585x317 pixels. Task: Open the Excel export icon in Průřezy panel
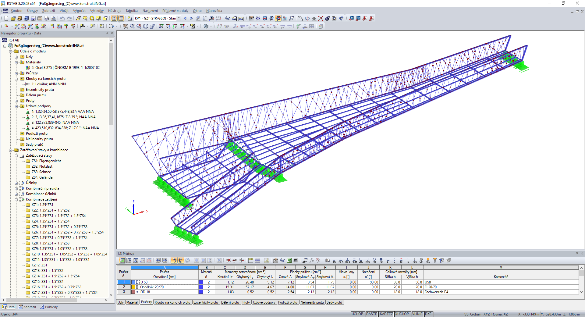(x=289, y=261)
